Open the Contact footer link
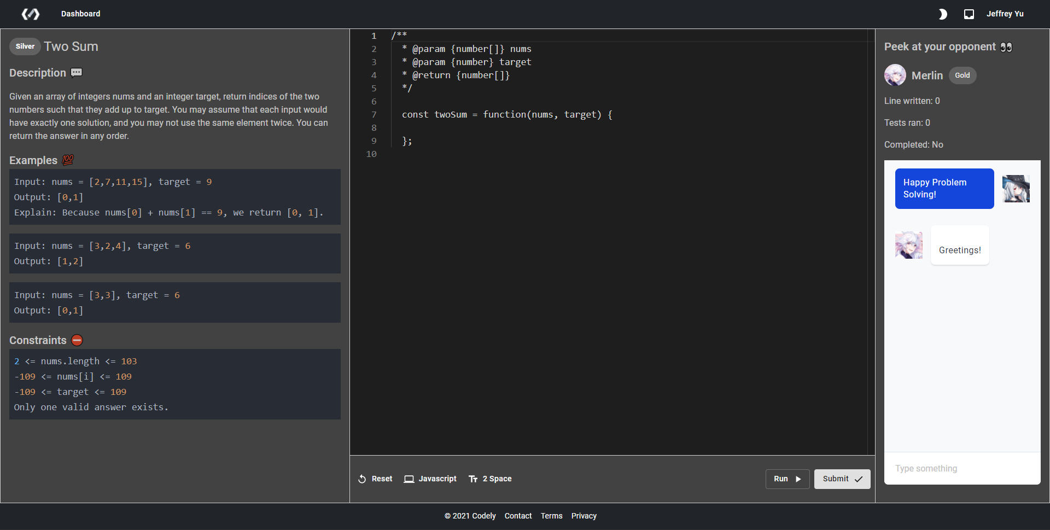 pyautogui.click(x=518, y=516)
